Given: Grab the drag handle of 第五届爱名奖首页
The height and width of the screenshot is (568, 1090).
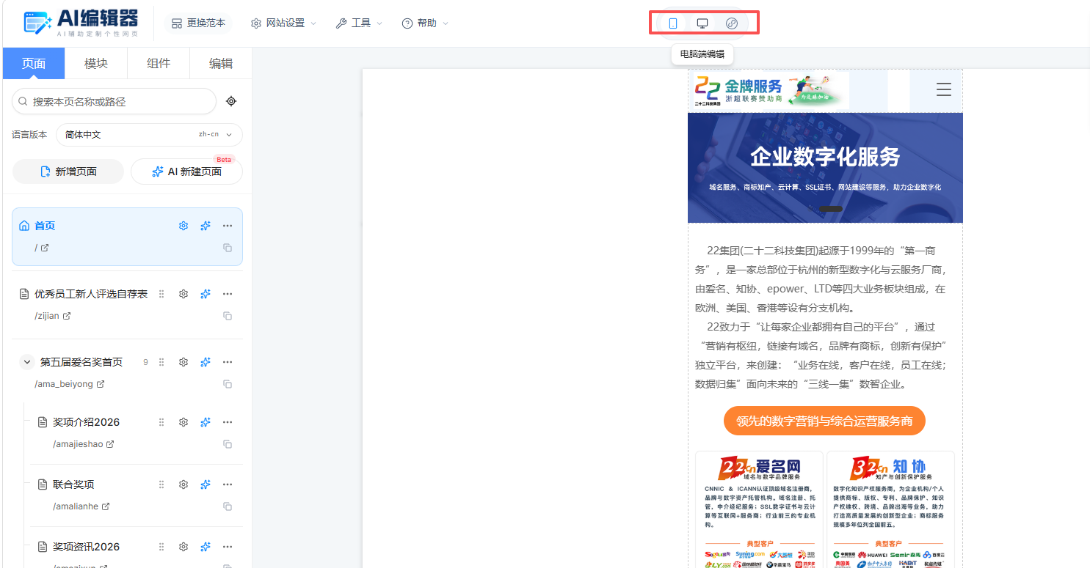Looking at the screenshot, I should (x=161, y=362).
